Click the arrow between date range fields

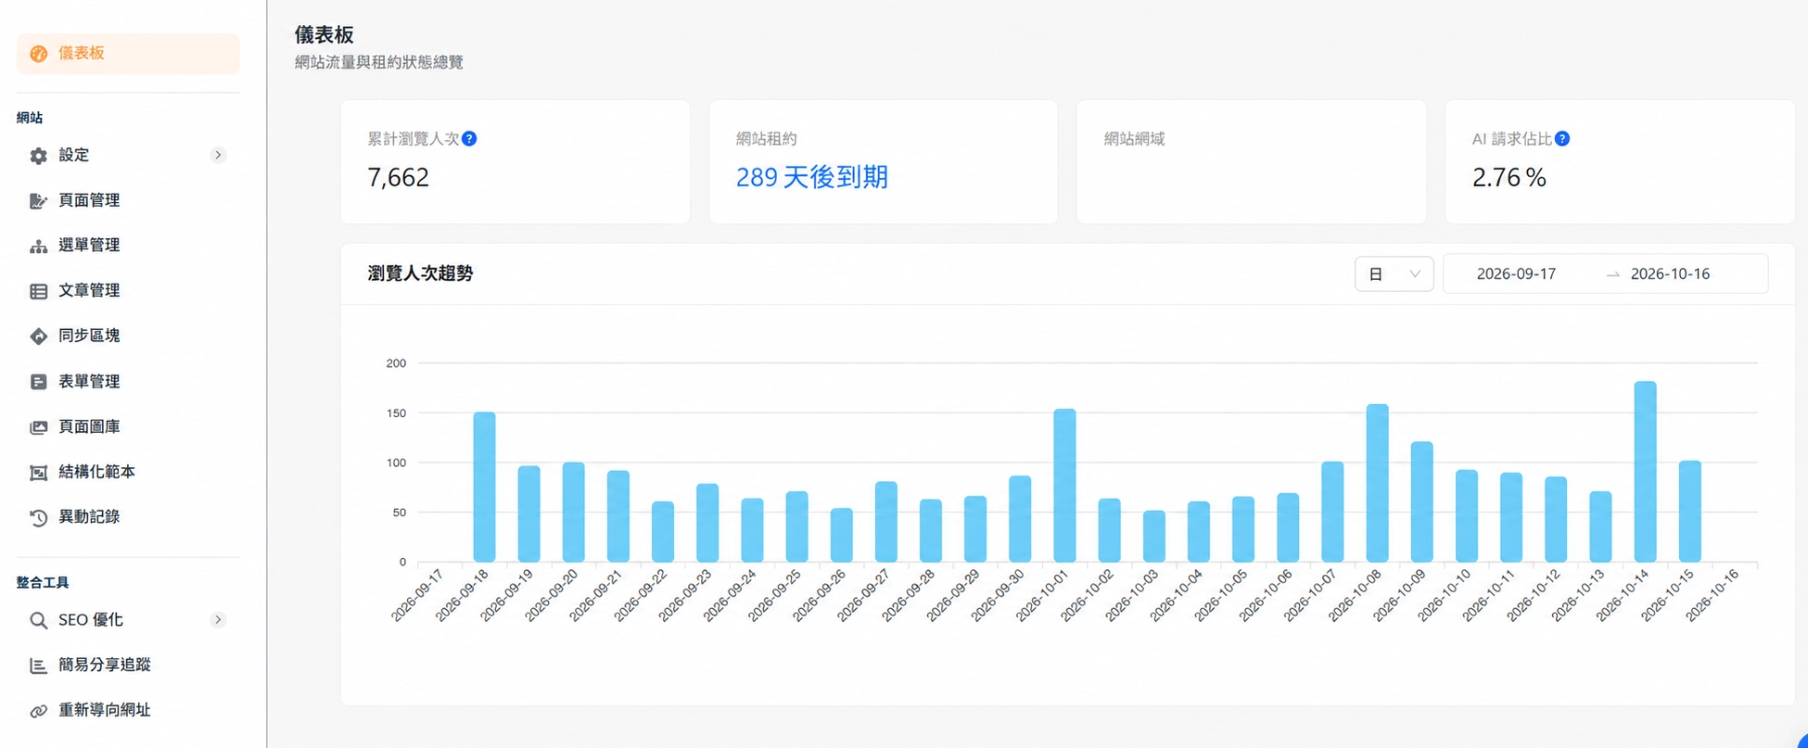pyautogui.click(x=1613, y=274)
